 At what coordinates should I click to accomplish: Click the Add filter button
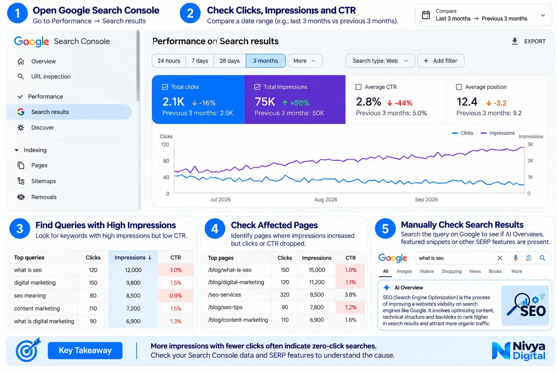[x=441, y=61]
